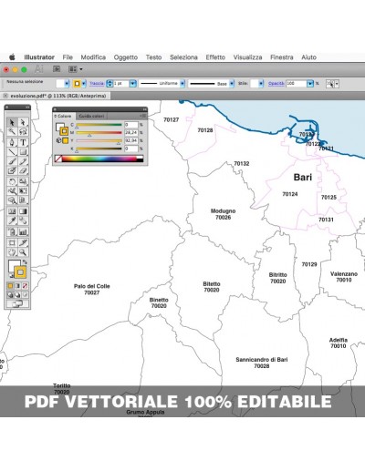This screenshot has width=365, height=471.
Task: Open the Oggetto menu
Action: click(126, 57)
